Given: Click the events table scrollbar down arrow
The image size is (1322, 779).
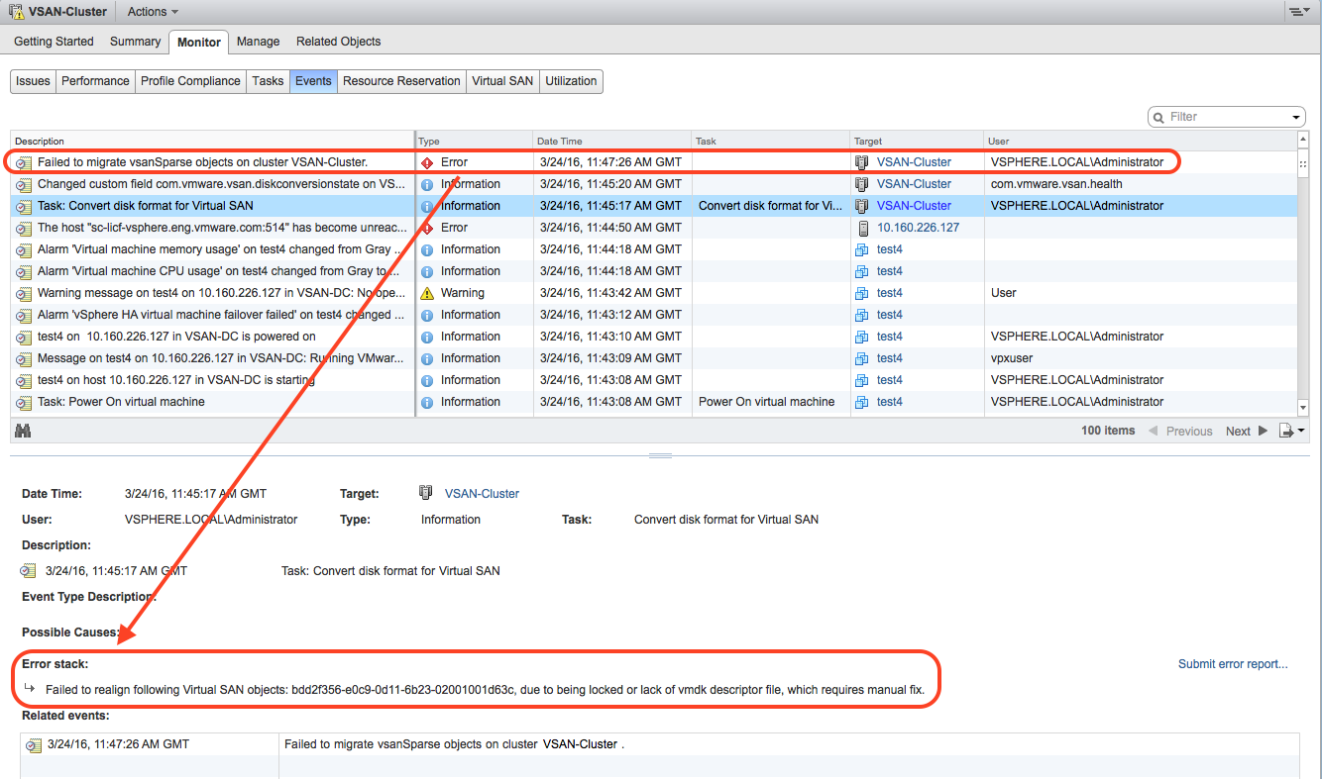Looking at the screenshot, I should click(x=1303, y=408).
